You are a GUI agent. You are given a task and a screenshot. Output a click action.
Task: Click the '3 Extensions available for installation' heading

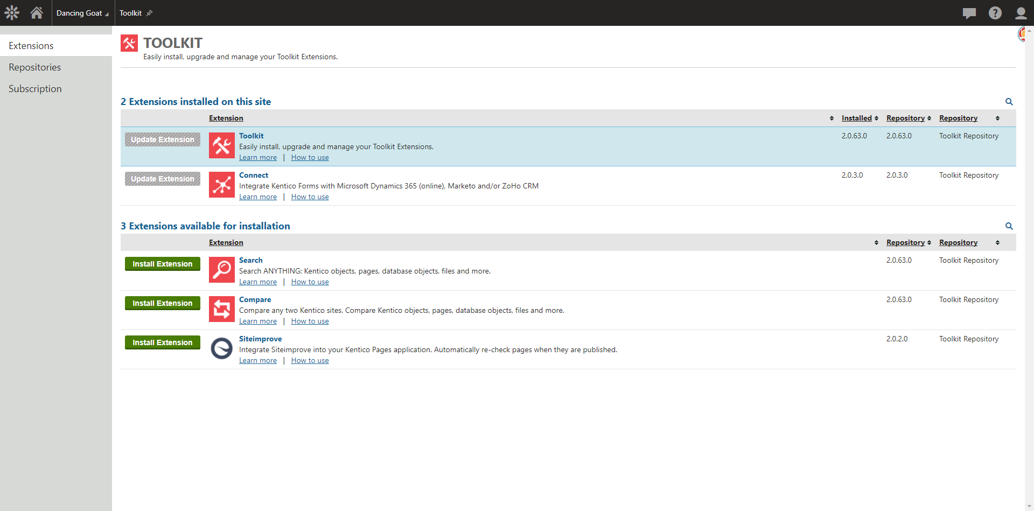tap(205, 226)
